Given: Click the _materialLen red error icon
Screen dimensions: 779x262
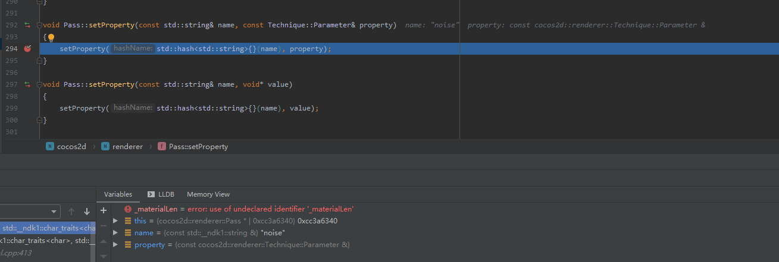Looking at the screenshot, I should pos(128,209).
